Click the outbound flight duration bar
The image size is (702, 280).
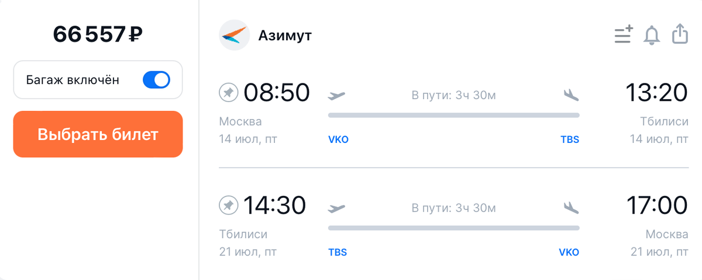click(453, 115)
